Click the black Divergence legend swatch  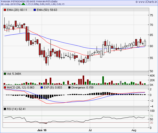[69, 88]
